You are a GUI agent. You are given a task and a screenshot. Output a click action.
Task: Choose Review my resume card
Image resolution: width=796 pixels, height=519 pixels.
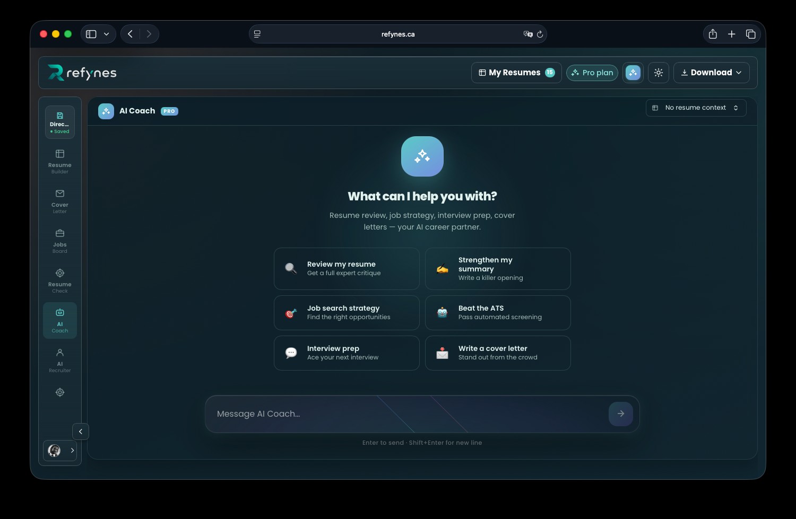tap(347, 269)
